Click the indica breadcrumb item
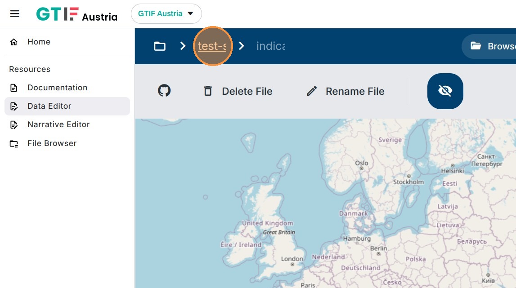 [270, 46]
